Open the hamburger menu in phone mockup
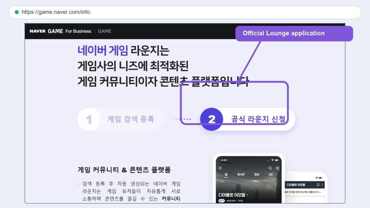The width and height of the screenshot is (370, 208). [x=277, y=168]
